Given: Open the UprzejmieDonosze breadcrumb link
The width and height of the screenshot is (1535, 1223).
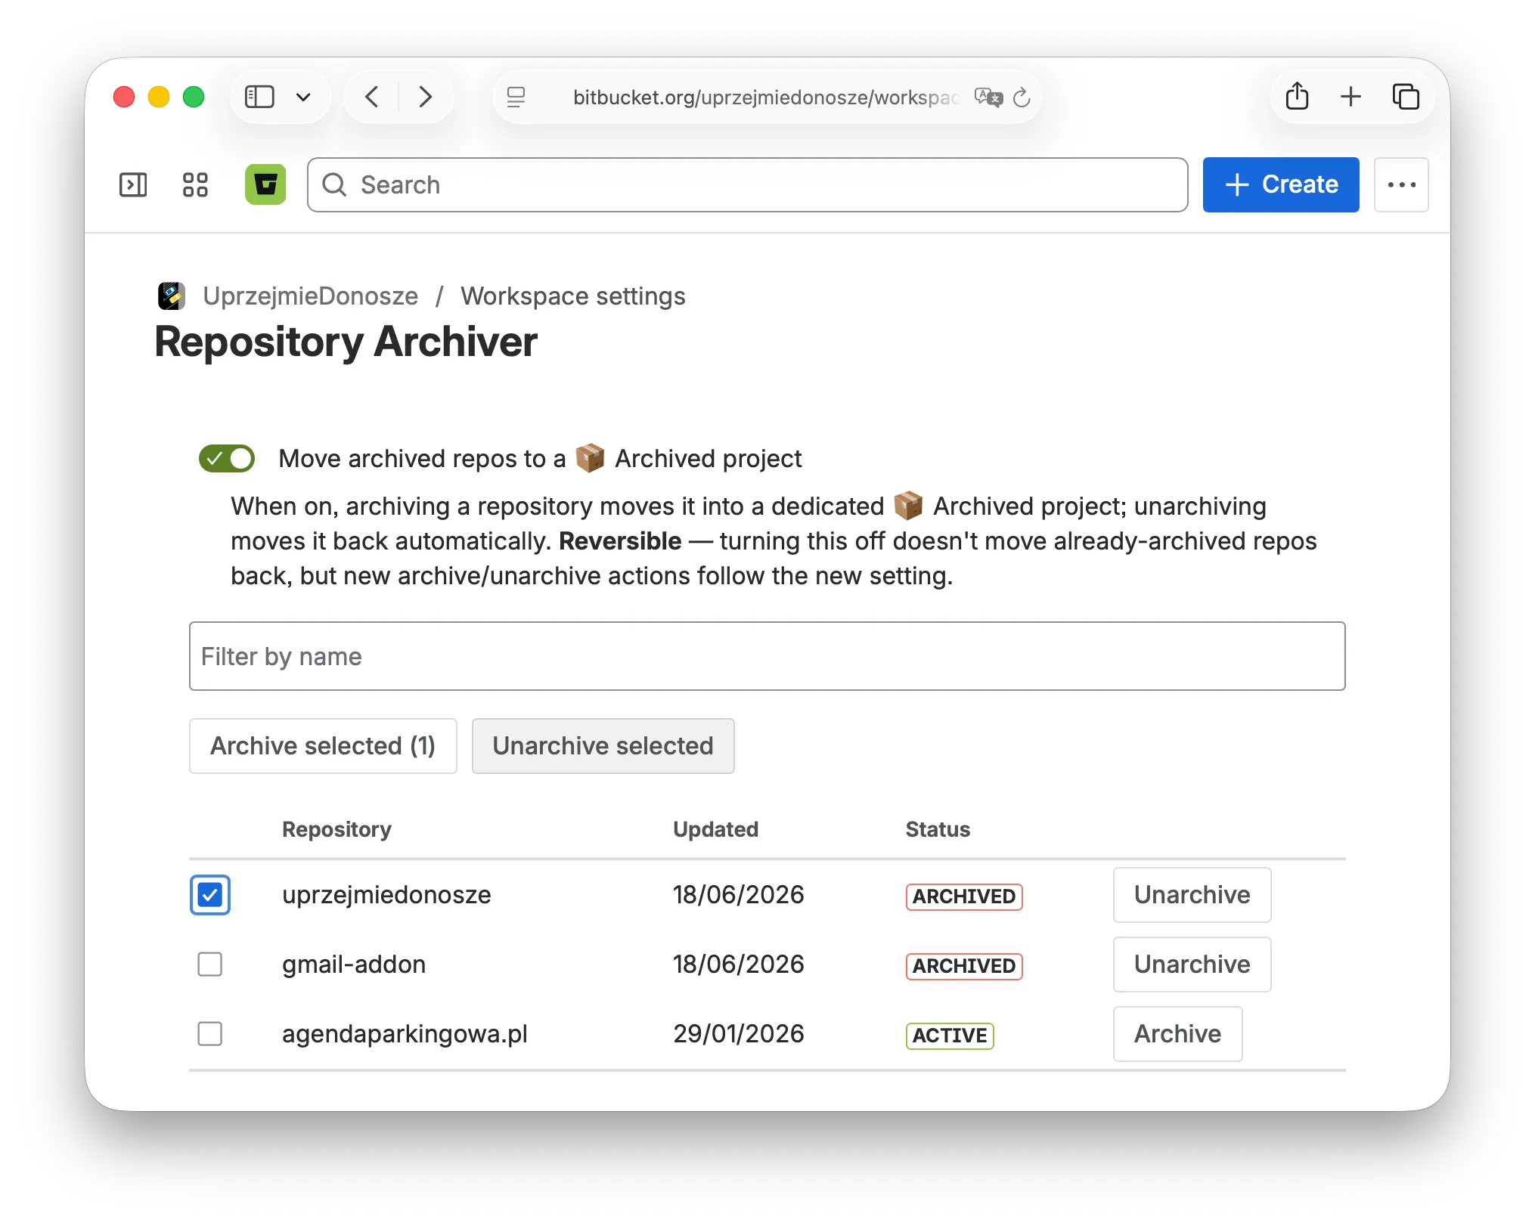Looking at the screenshot, I should [310, 296].
